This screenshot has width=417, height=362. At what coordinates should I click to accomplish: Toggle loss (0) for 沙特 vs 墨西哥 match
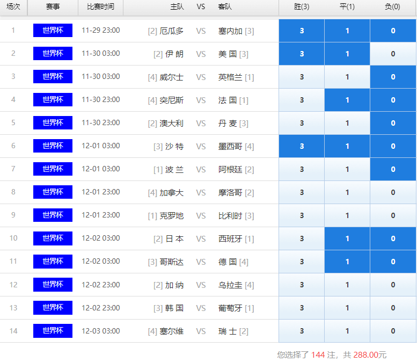pyautogui.click(x=393, y=146)
